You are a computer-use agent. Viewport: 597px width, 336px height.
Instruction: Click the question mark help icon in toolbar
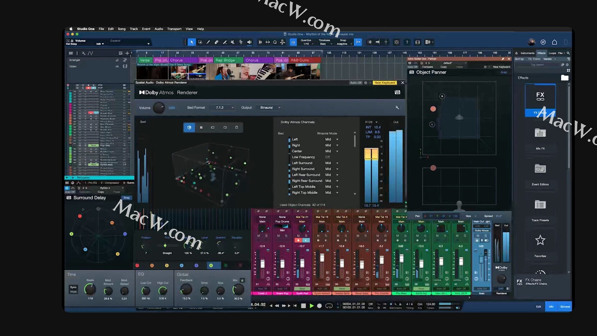click(x=407, y=42)
